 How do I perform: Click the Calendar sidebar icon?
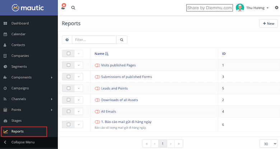5,34
